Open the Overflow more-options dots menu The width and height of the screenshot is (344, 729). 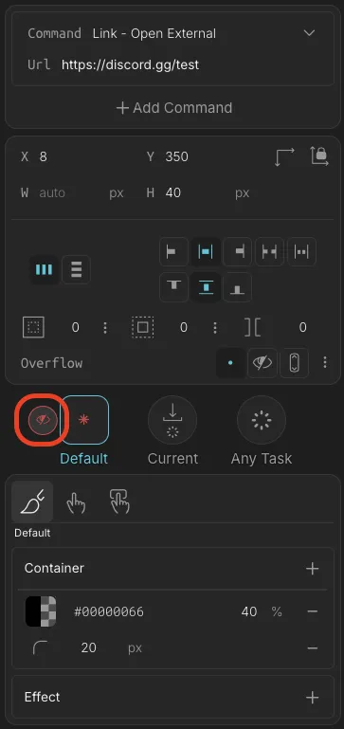(x=325, y=363)
